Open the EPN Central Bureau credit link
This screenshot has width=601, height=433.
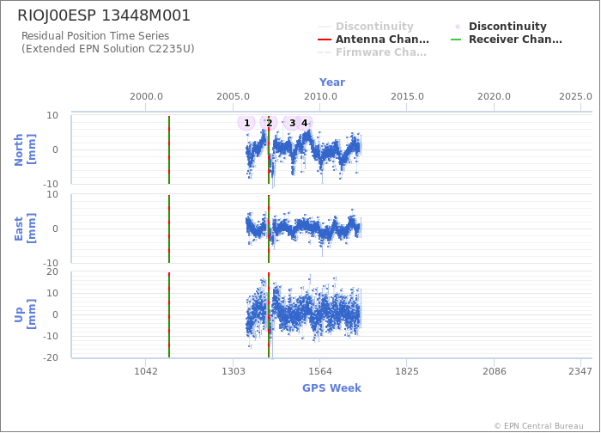(538, 426)
